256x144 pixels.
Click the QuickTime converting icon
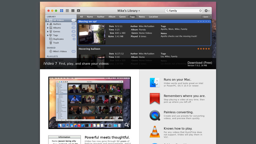155,116
